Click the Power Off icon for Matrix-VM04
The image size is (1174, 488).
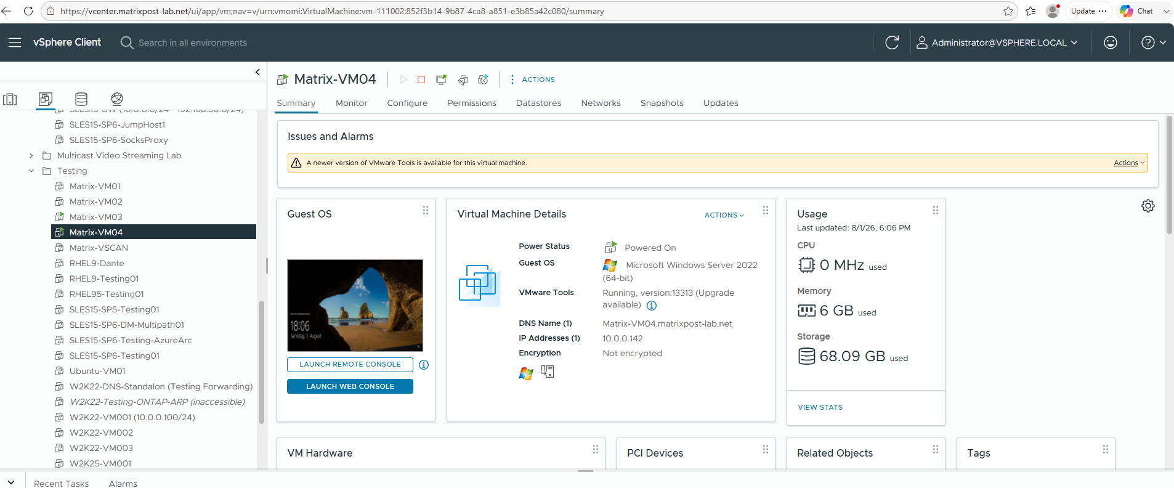click(x=421, y=79)
